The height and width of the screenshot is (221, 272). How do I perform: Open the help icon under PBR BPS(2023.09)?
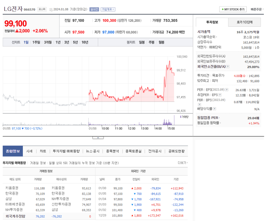200,105
